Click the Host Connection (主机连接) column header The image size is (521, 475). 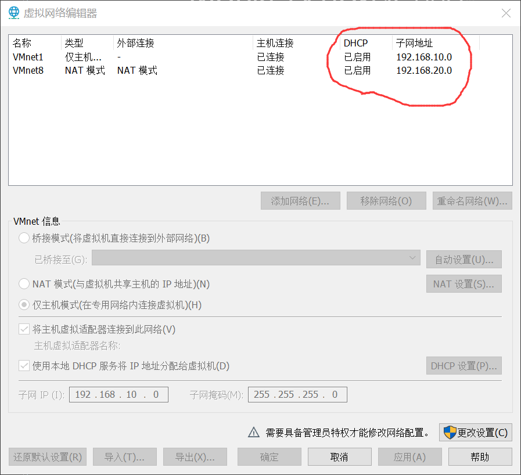point(296,43)
